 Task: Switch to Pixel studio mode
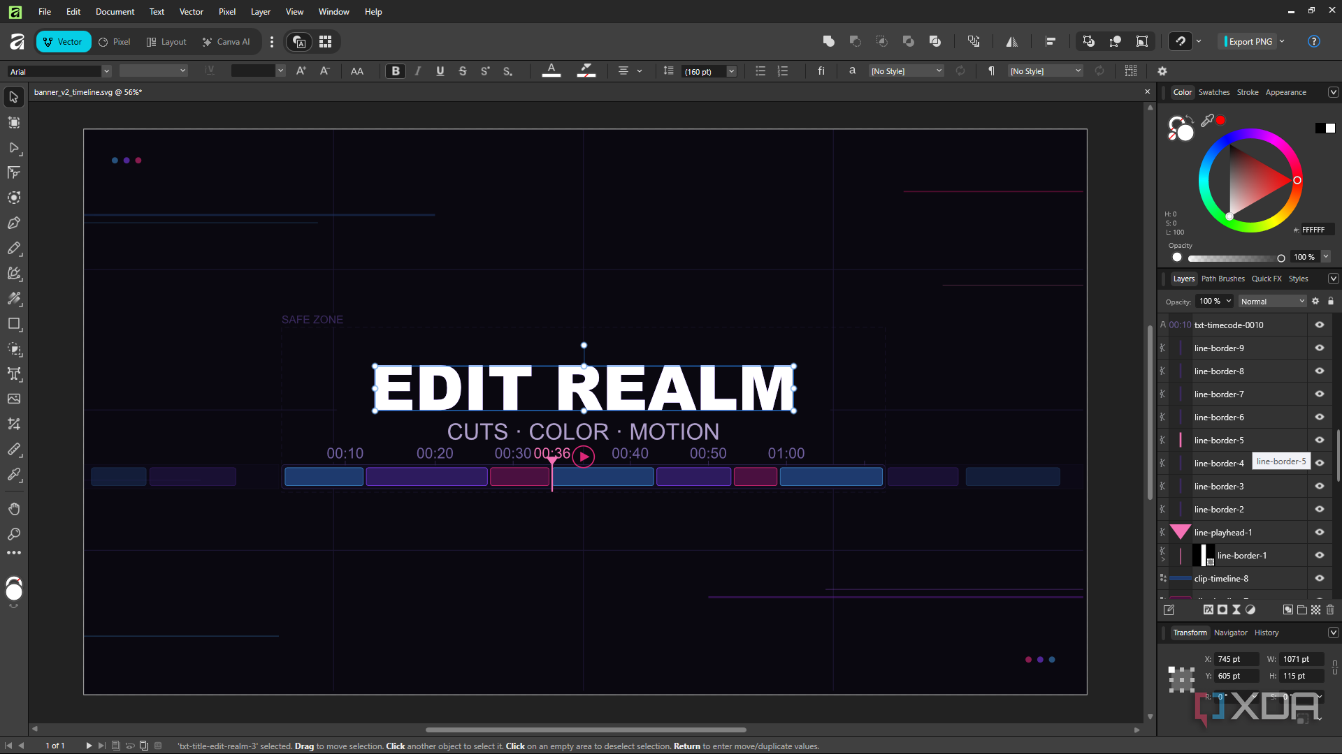[115, 42]
